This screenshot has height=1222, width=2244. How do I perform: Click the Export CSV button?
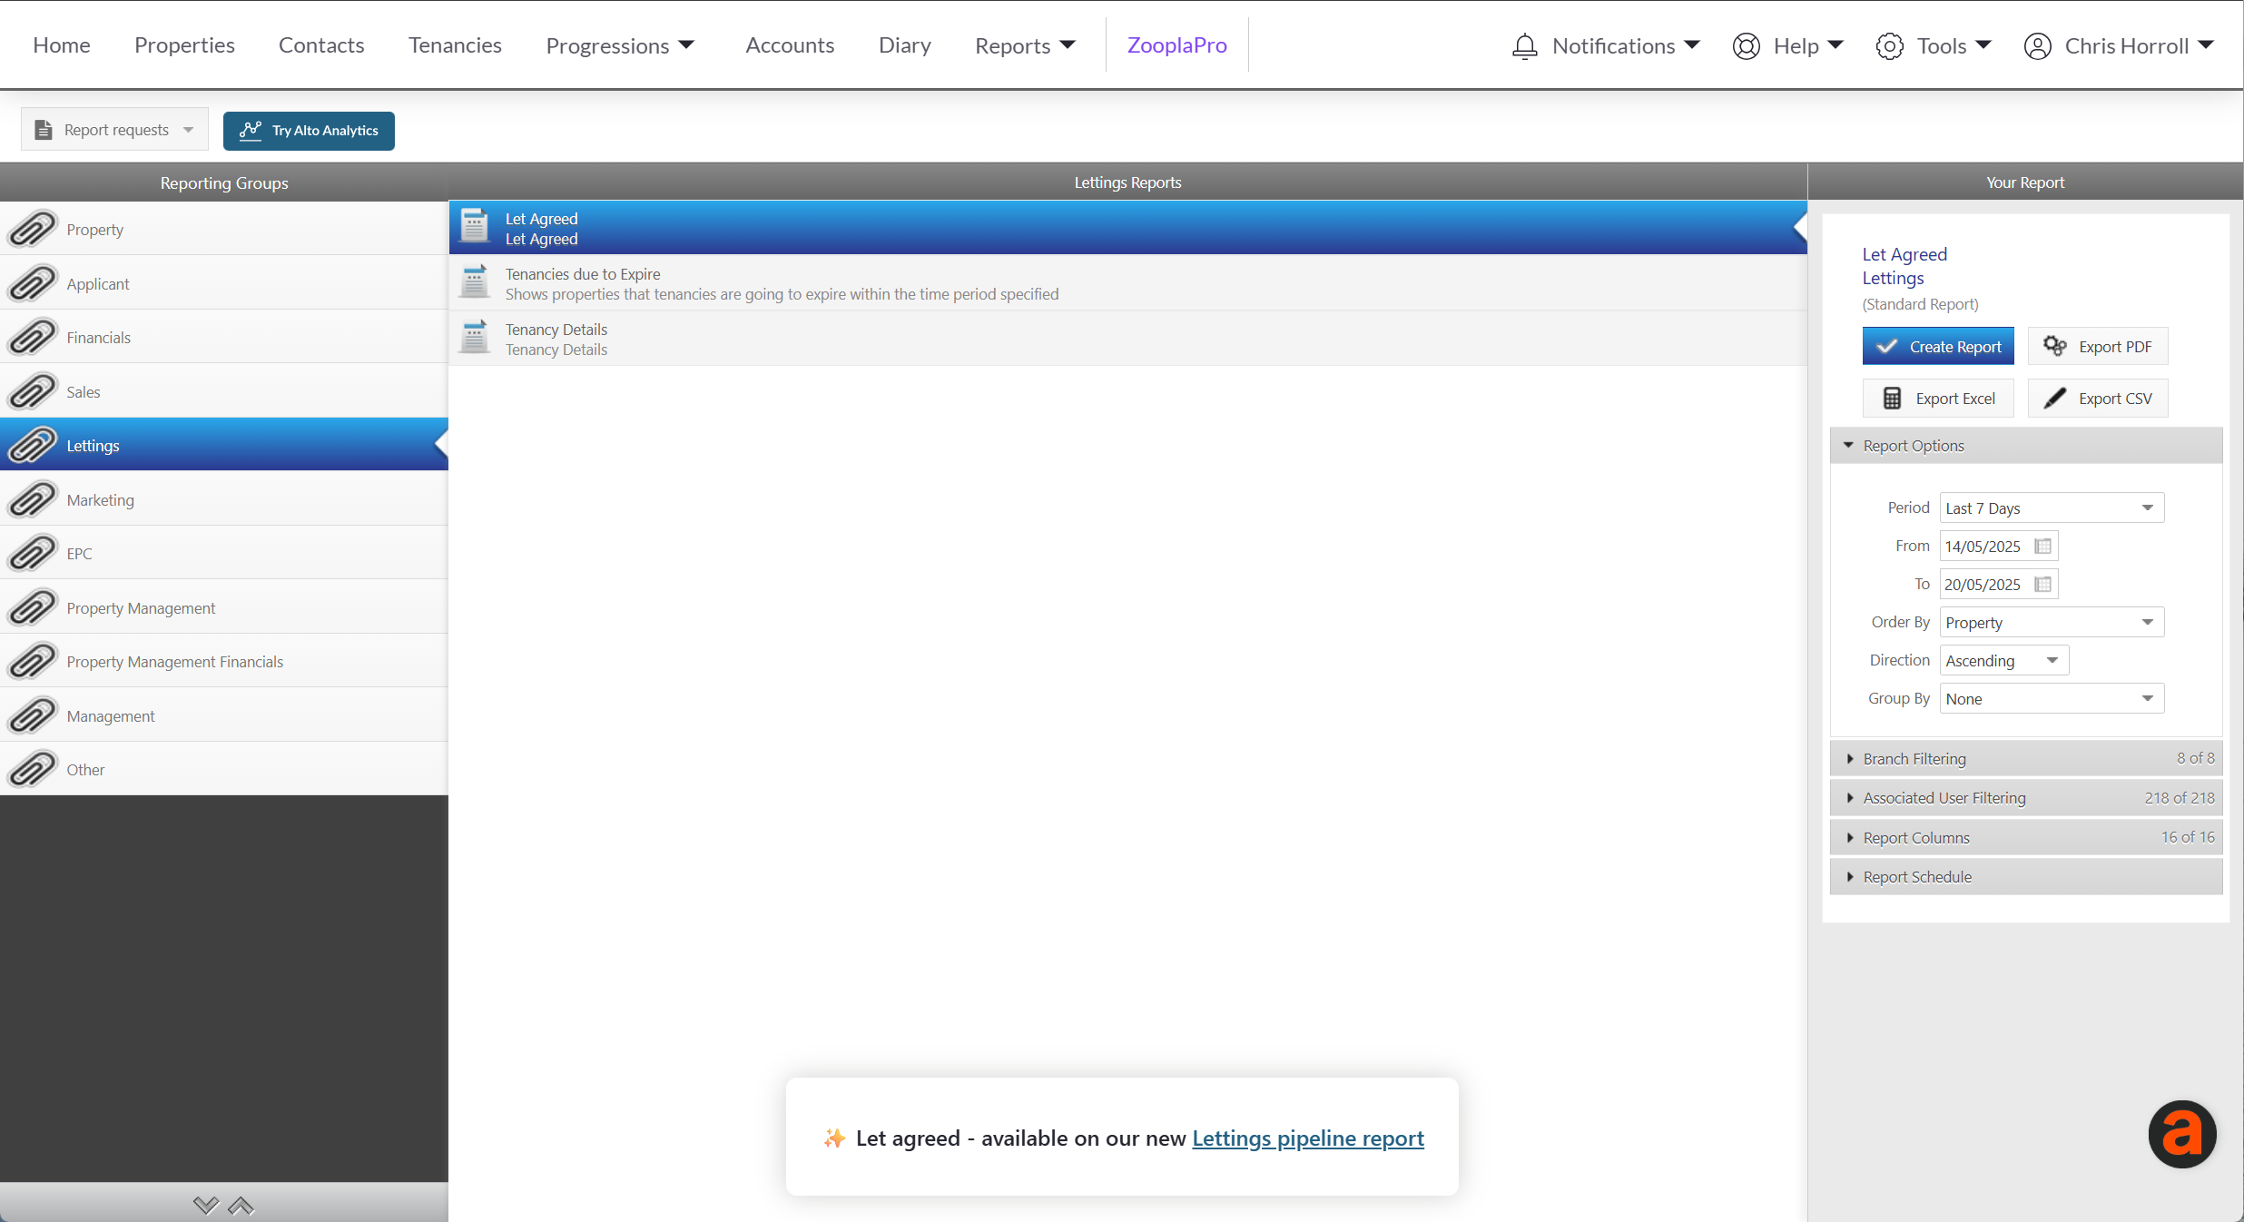pos(2098,398)
